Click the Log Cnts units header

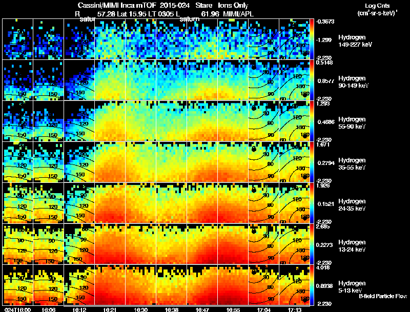377,9
